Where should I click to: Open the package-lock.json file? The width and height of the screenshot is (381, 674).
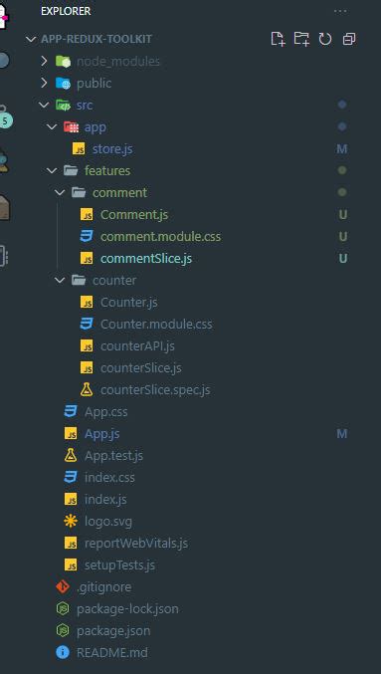pyautogui.click(x=127, y=608)
